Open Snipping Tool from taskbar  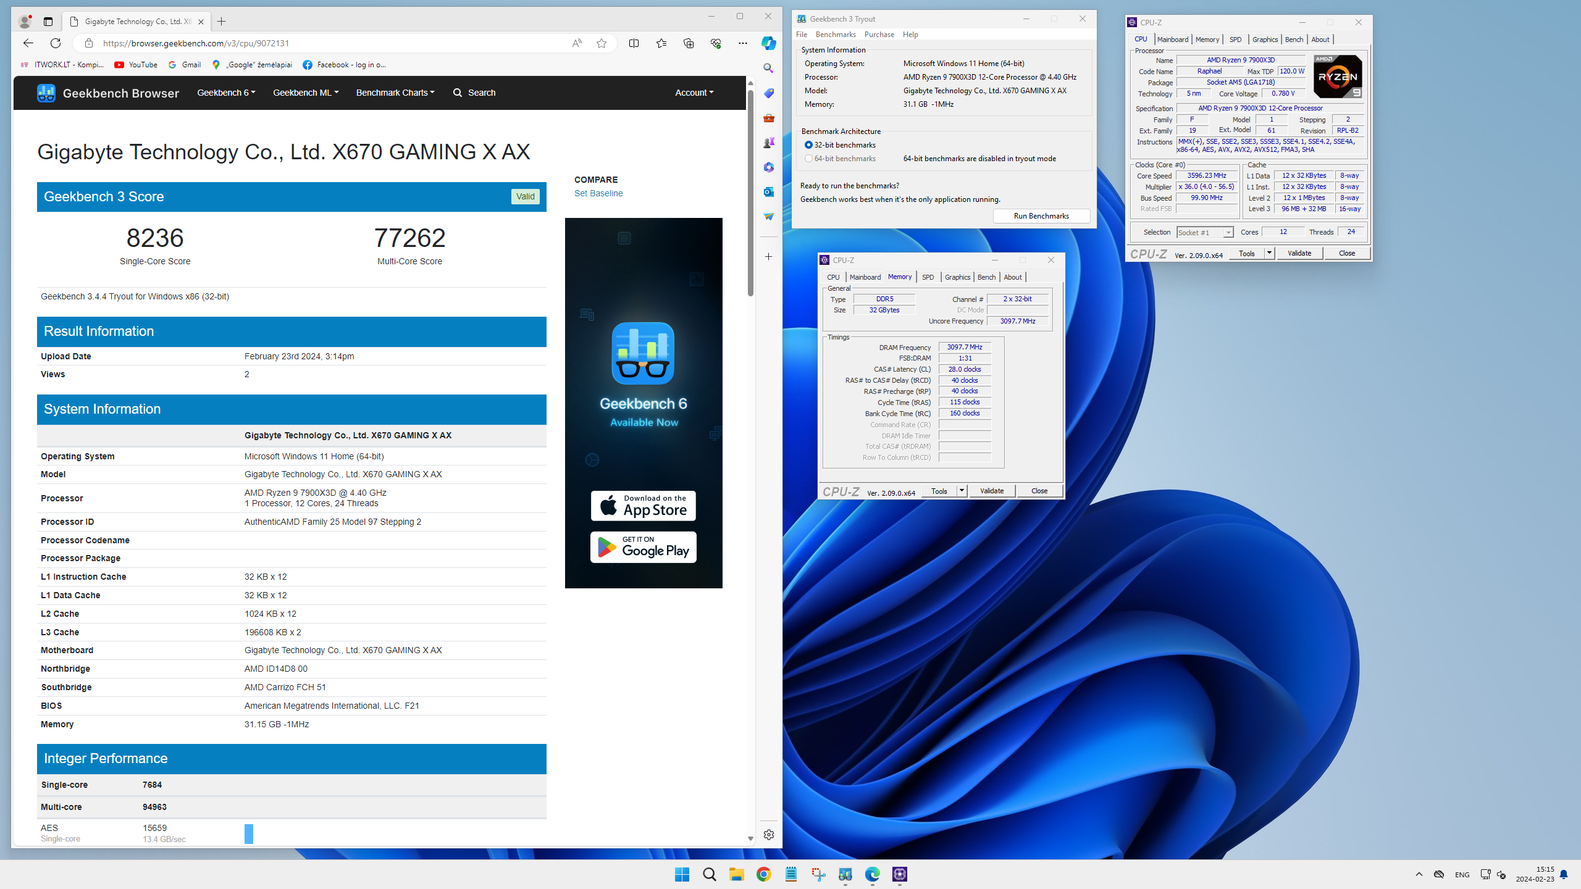(818, 874)
